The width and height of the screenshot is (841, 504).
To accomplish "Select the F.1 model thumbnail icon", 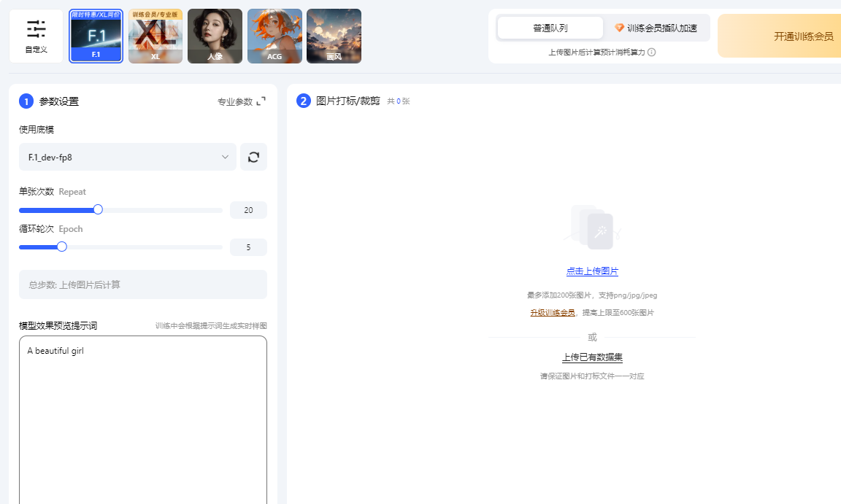I will click(96, 35).
